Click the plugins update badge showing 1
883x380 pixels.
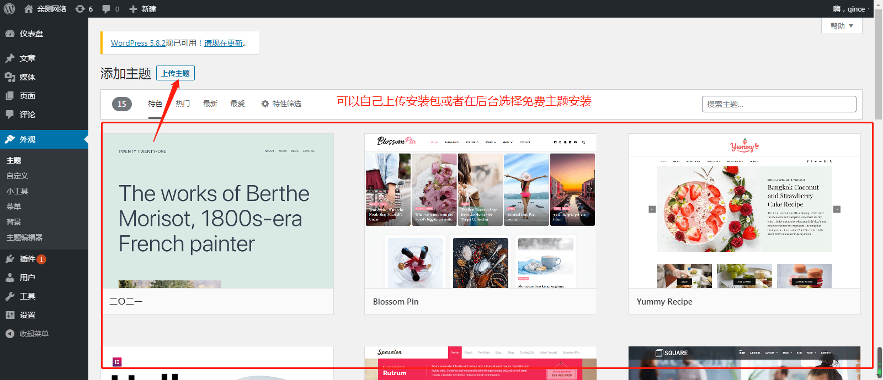coord(41,259)
